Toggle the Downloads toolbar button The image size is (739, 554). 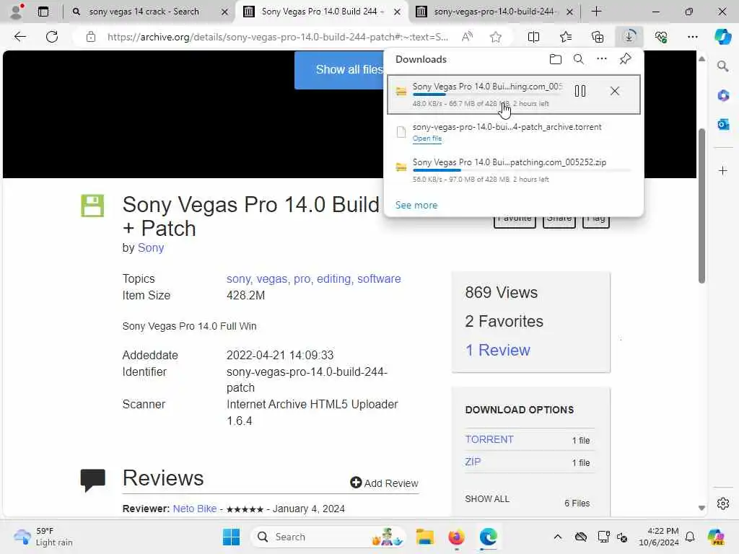(x=629, y=37)
